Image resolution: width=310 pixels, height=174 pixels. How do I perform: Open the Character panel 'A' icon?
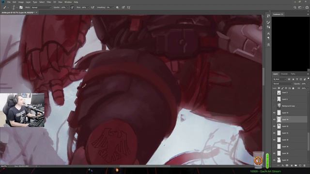point(268,33)
